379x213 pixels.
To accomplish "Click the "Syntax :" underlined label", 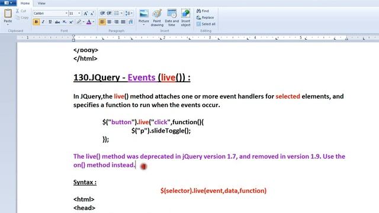I will (x=85, y=182).
